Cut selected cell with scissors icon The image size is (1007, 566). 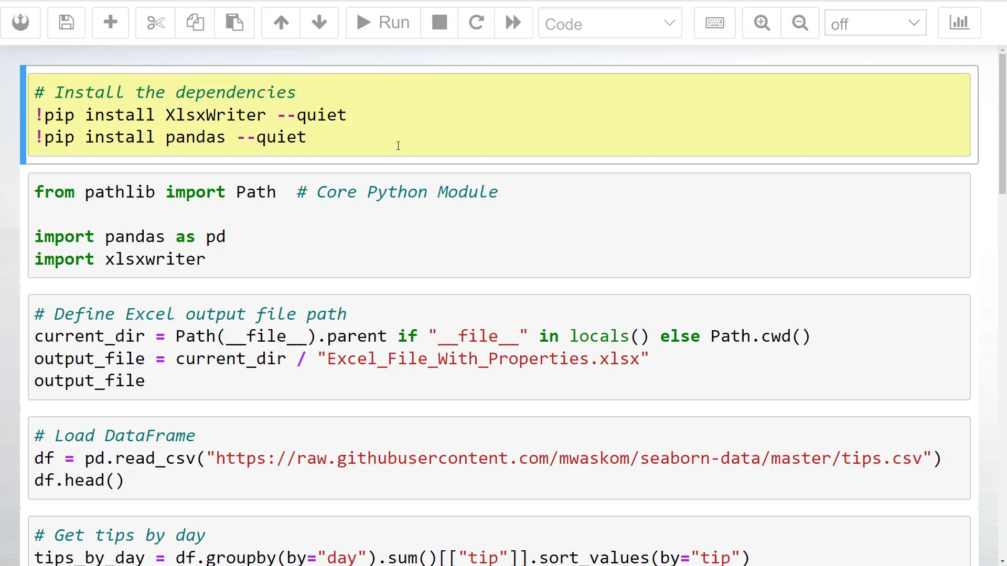pyautogui.click(x=155, y=23)
